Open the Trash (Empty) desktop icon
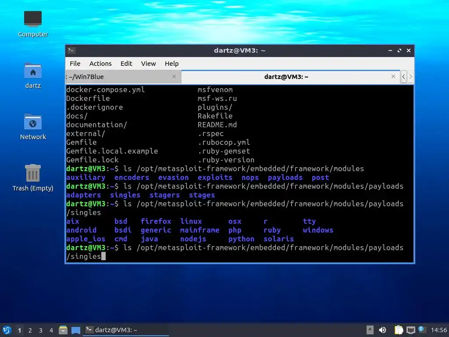This screenshot has height=337, width=449. point(32,178)
